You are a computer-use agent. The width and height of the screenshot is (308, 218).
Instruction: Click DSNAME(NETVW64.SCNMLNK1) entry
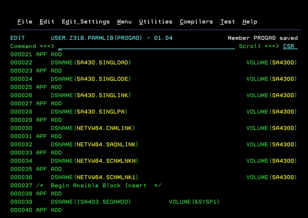point(94,177)
